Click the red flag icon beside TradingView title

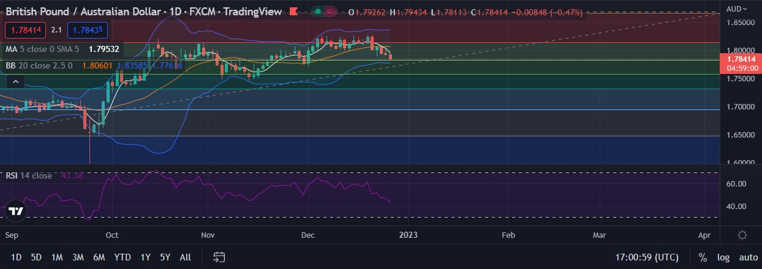(x=293, y=12)
